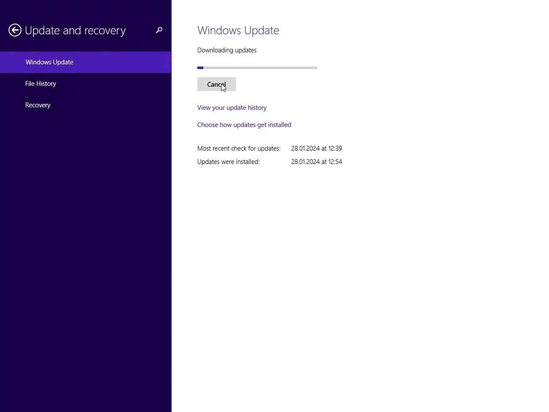Screen dimensions: 549x412
Task: Click the 28.01.2024 at 12:54 timestamp
Action: pyautogui.click(x=317, y=162)
